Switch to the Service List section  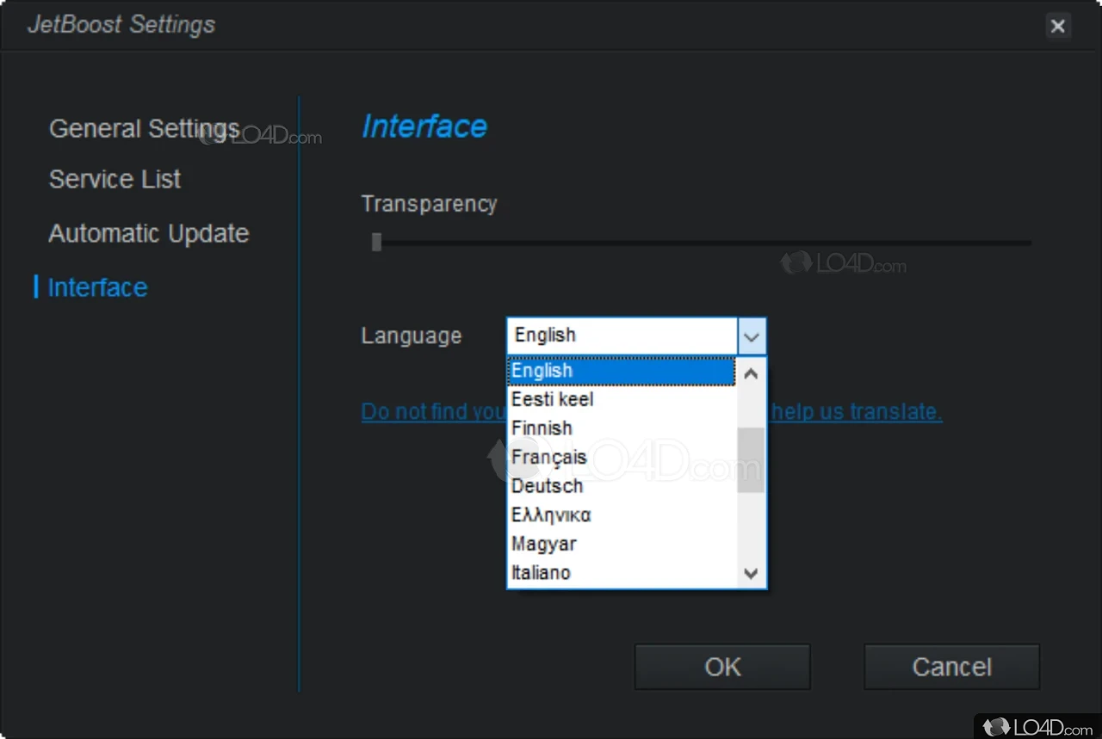point(115,179)
